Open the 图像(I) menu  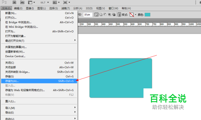pos(30,8)
